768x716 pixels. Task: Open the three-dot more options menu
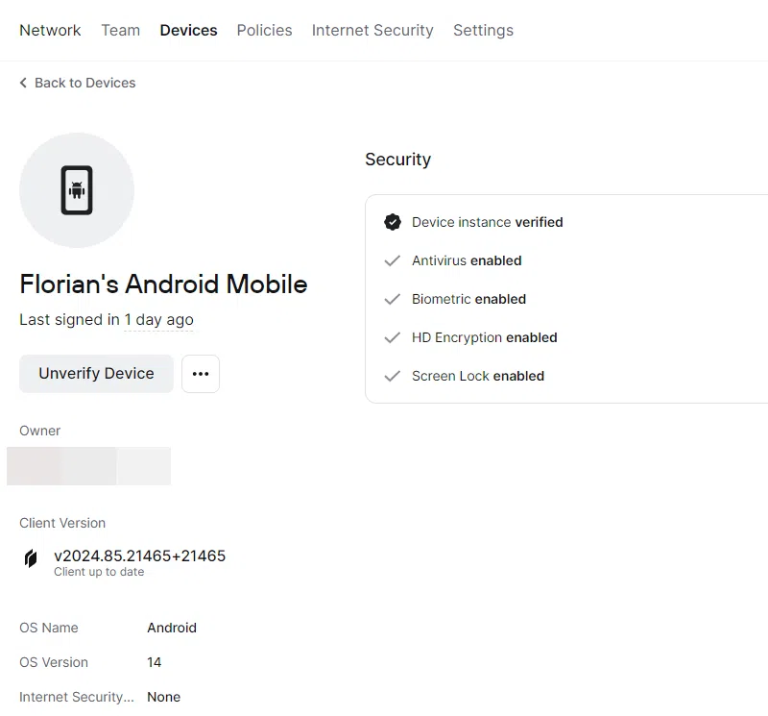(x=201, y=374)
